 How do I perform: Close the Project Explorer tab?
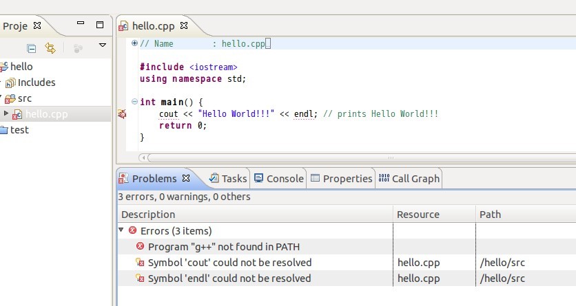(37, 25)
